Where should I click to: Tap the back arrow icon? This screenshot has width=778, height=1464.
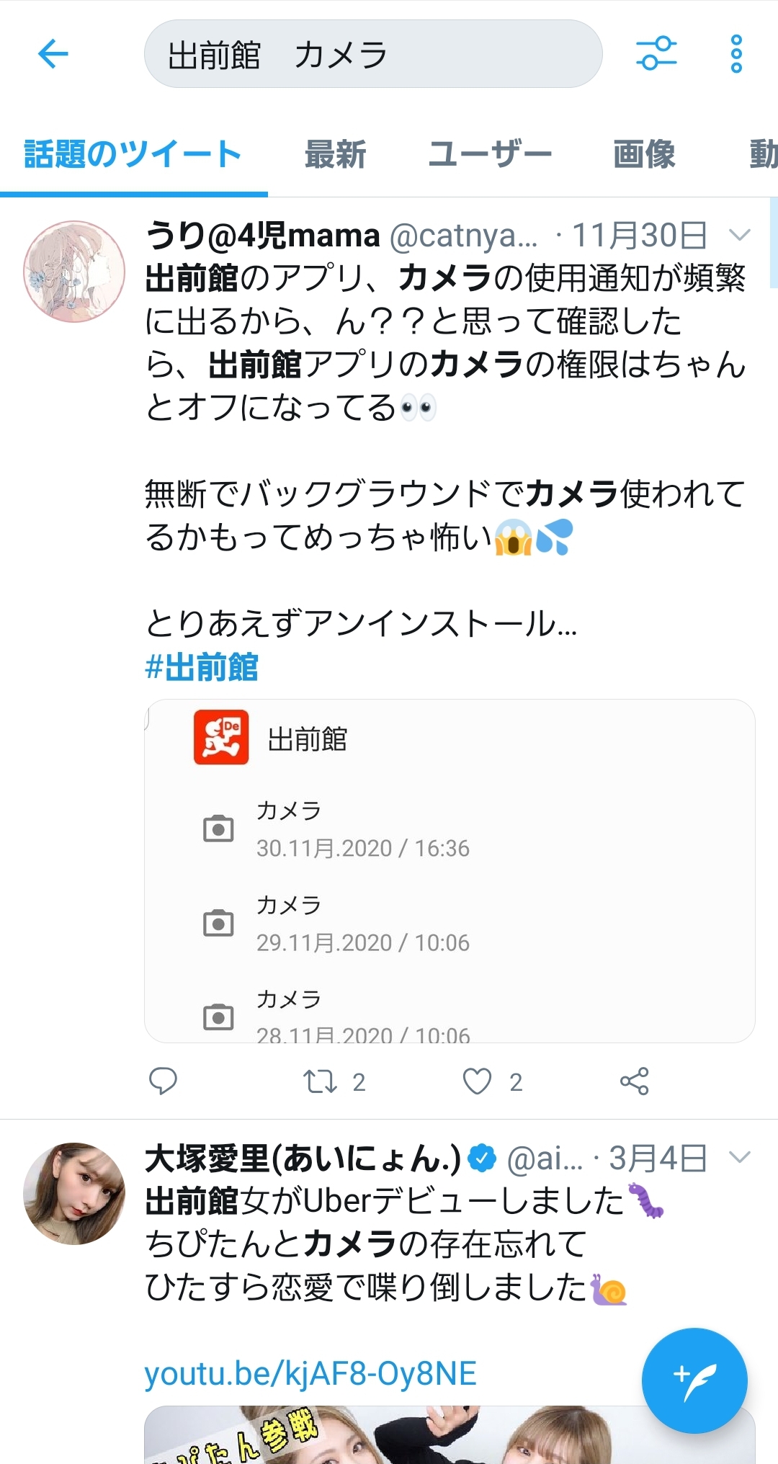click(x=53, y=54)
